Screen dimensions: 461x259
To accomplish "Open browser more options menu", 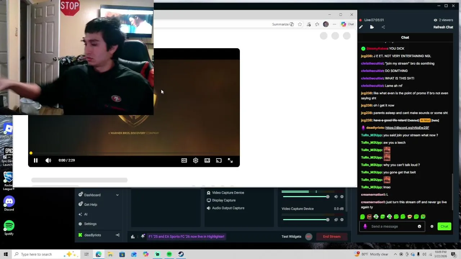I will point(334,24).
